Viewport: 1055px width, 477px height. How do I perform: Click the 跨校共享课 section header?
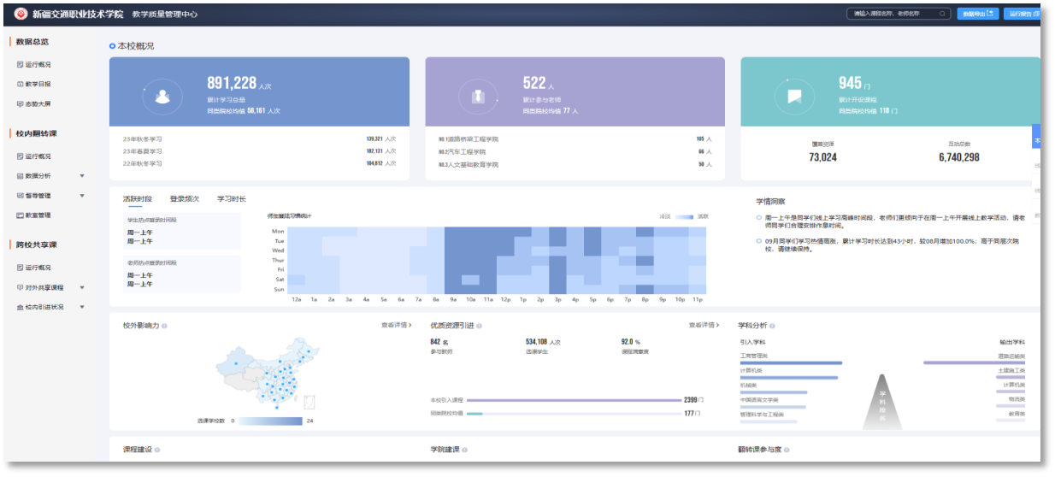(x=36, y=244)
